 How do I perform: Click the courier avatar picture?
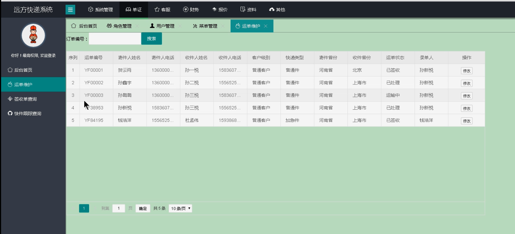click(33, 35)
